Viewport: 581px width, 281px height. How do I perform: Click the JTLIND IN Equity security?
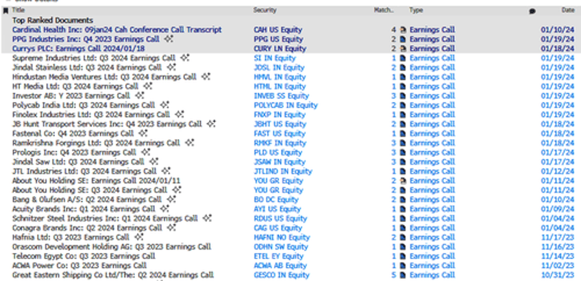tap(283, 171)
